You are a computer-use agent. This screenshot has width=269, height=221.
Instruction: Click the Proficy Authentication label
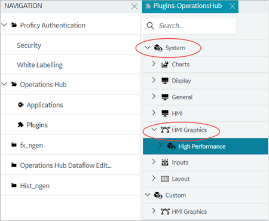pyautogui.click(x=53, y=25)
